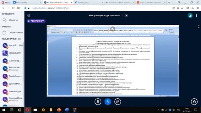
Task: Take snapshot camera icon in toolbar
Action: 174,8
